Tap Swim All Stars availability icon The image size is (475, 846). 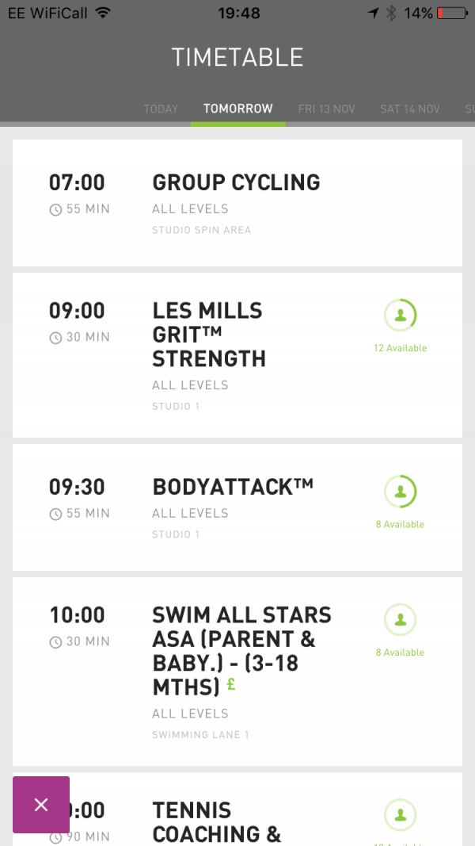click(401, 619)
